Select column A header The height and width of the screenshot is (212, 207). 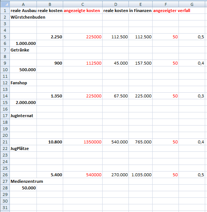pos(23,4)
